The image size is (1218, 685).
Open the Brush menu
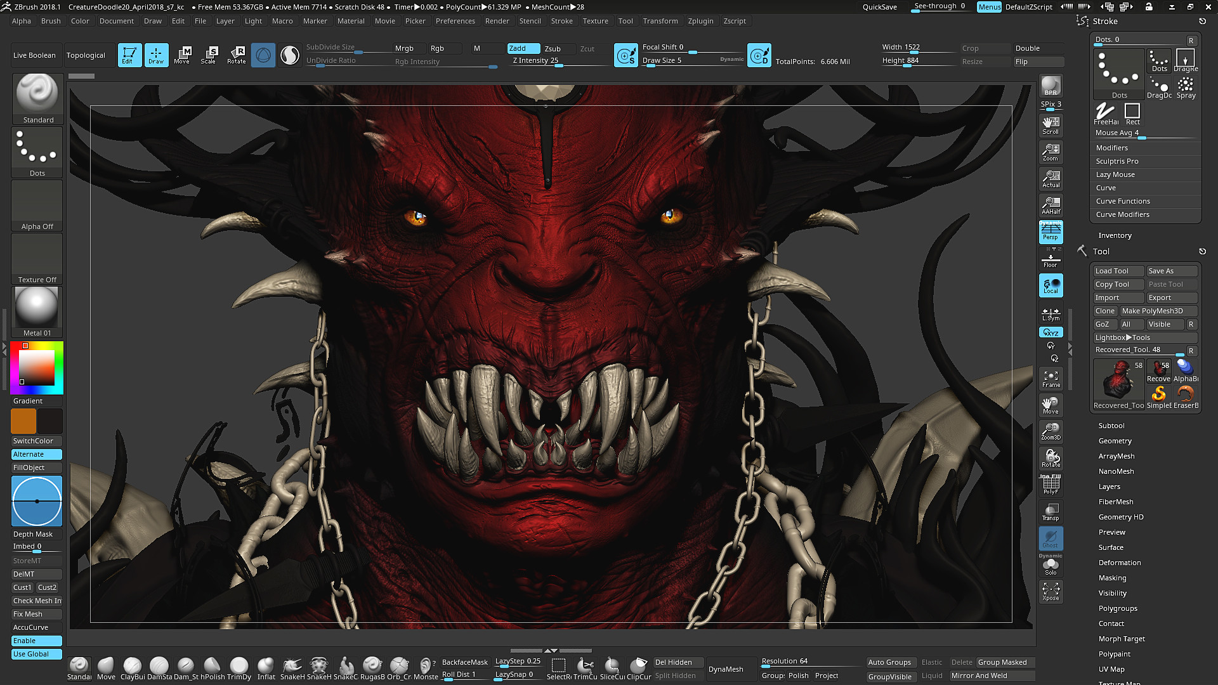51,21
